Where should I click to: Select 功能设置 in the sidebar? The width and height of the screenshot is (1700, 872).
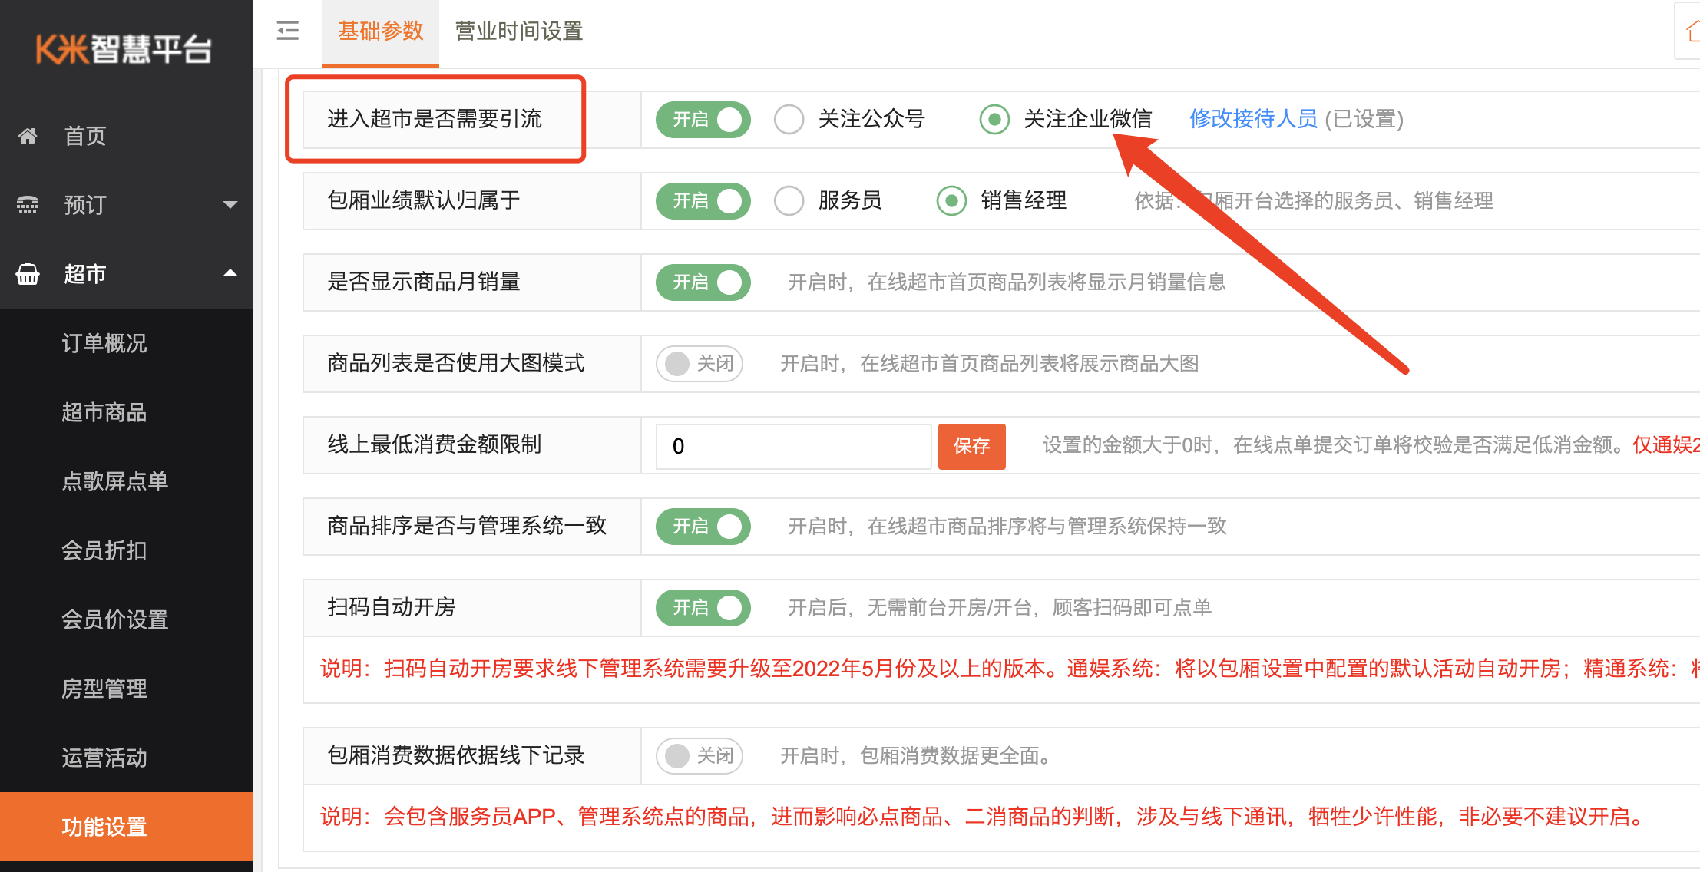point(127,827)
